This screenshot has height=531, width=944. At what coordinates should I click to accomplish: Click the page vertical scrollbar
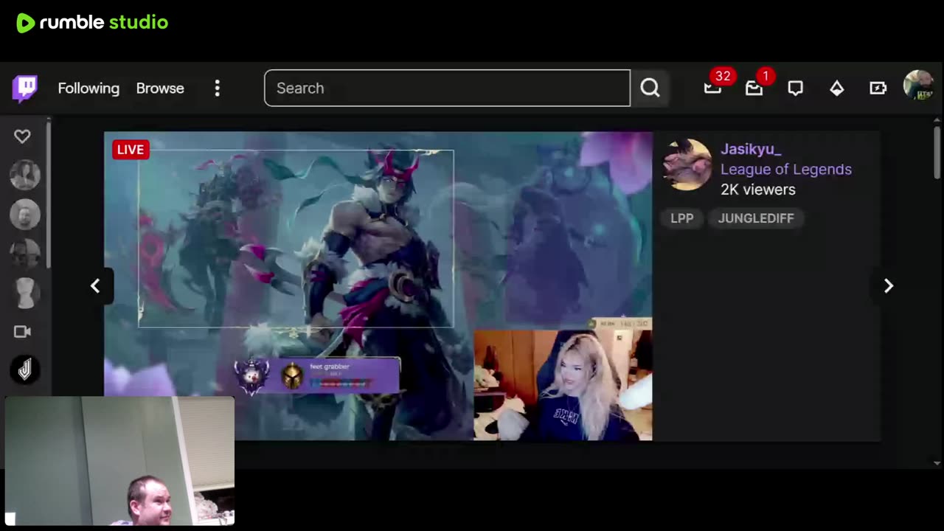coord(937,153)
